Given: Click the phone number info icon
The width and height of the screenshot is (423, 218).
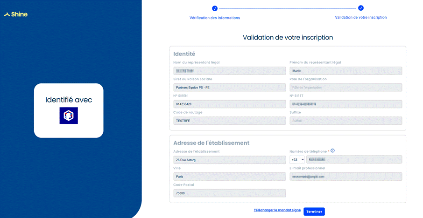Looking at the screenshot, I should coord(332,151).
